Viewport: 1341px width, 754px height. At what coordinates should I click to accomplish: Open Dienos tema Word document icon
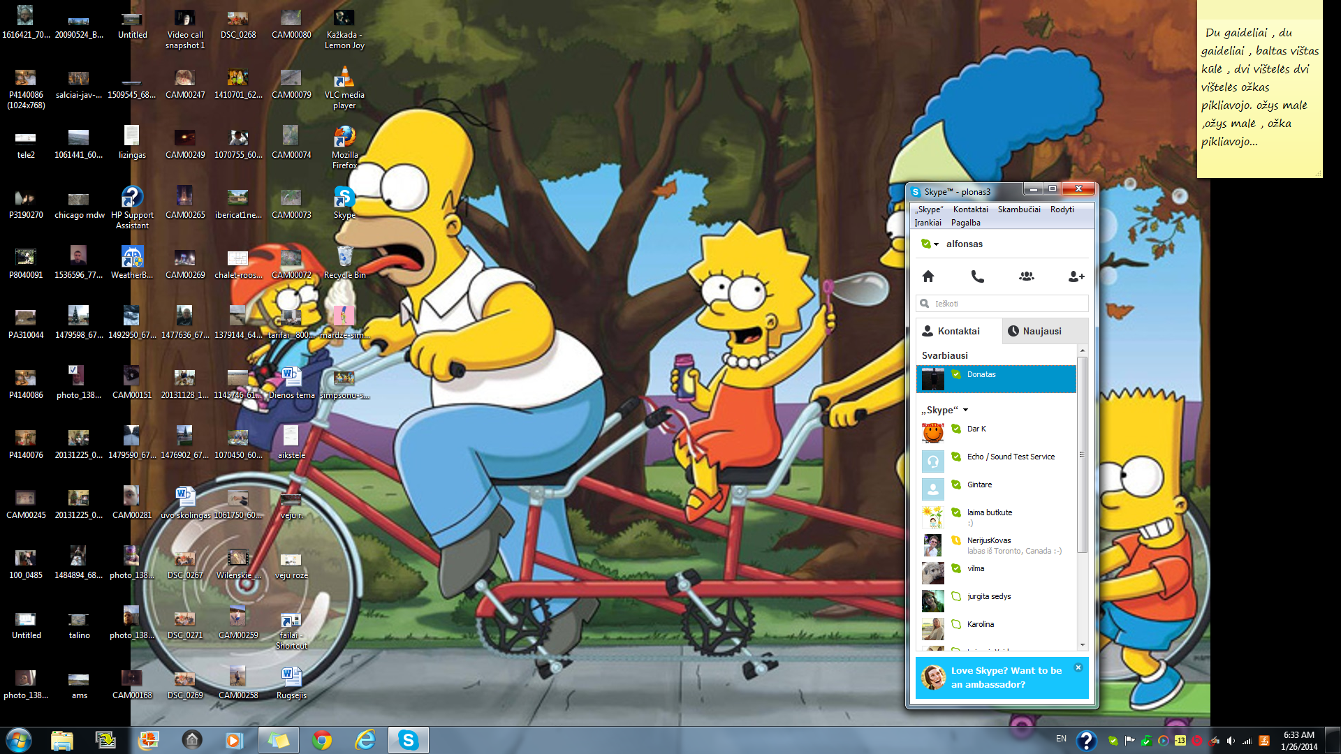[x=291, y=383]
